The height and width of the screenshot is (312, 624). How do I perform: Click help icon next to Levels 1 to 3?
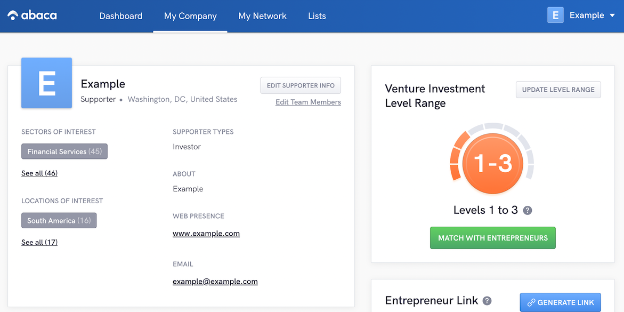(528, 210)
